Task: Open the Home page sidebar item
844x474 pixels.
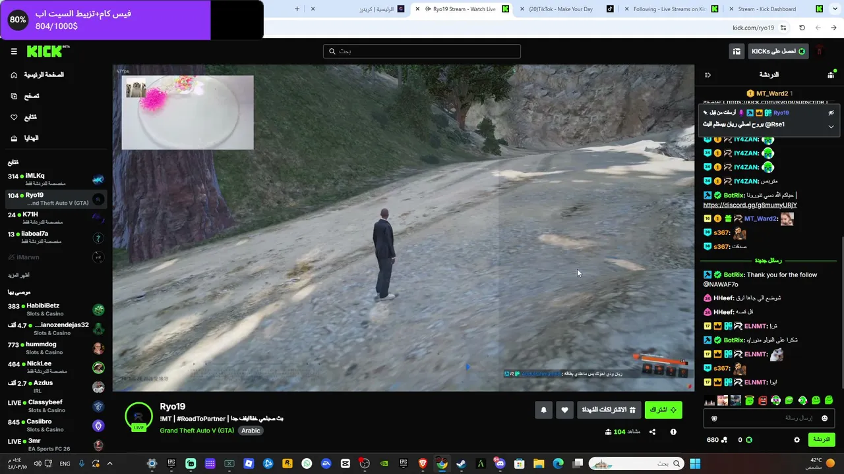Action: (38, 75)
